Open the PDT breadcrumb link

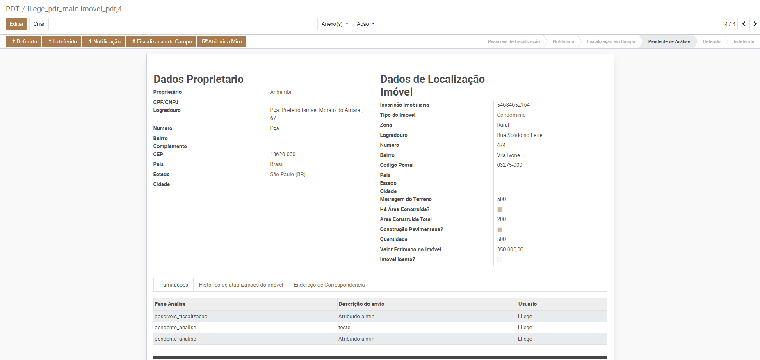point(12,9)
